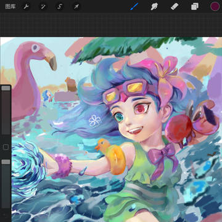Open the Actions wrench menu
Viewport: 222px width, 222px height.
pos(27,7)
